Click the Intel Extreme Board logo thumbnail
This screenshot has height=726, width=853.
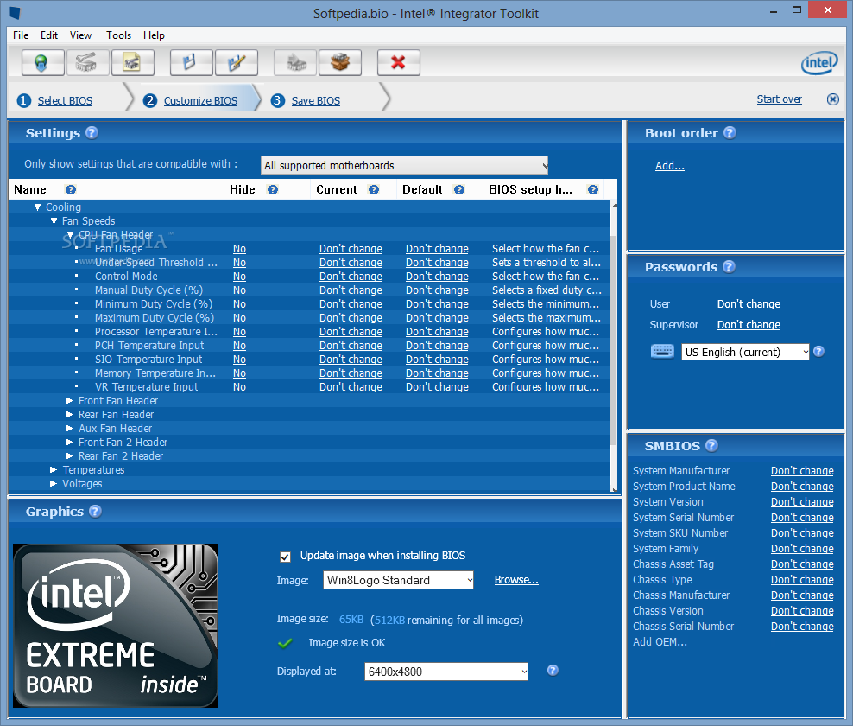(116, 625)
